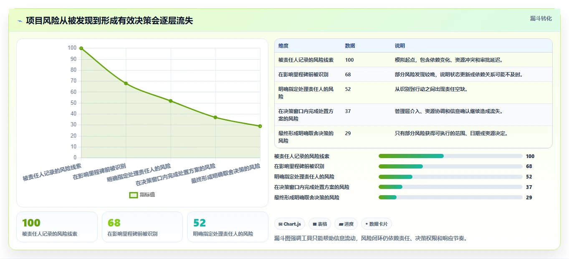
Task: Click the table value 68
Action: click(348, 75)
